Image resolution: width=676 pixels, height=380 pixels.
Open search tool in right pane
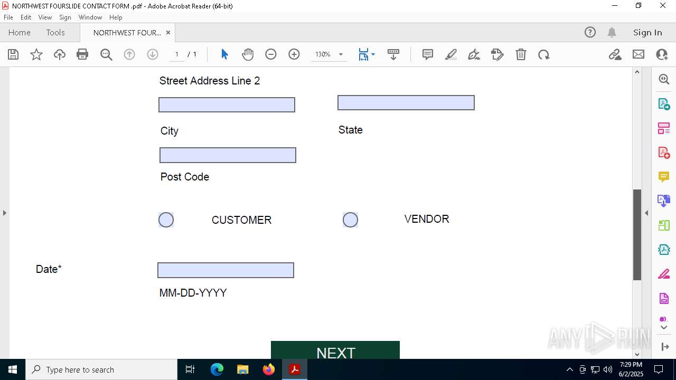pos(664,79)
